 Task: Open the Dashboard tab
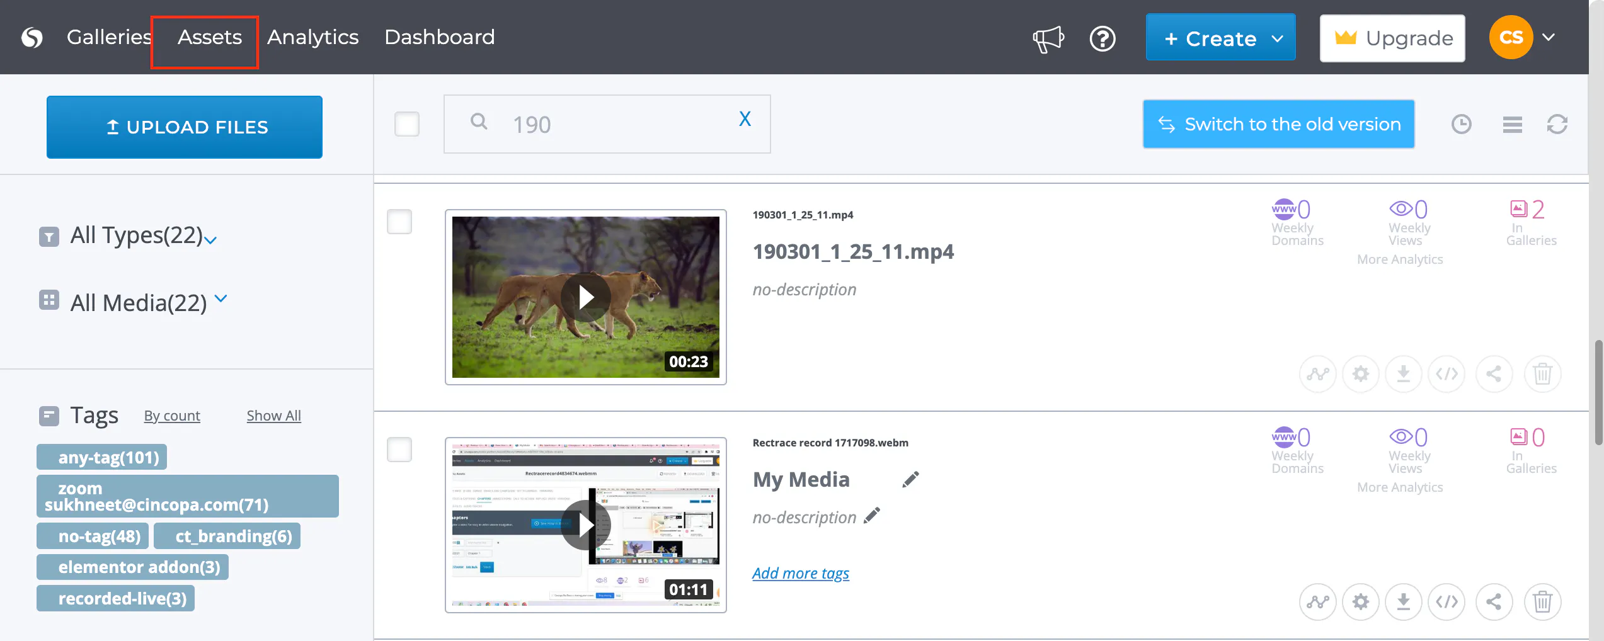click(439, 37)
